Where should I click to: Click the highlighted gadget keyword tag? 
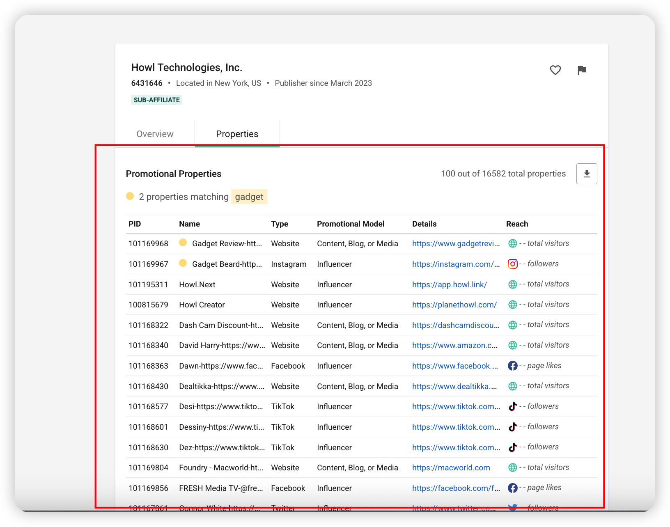click(x=249, y=197)
